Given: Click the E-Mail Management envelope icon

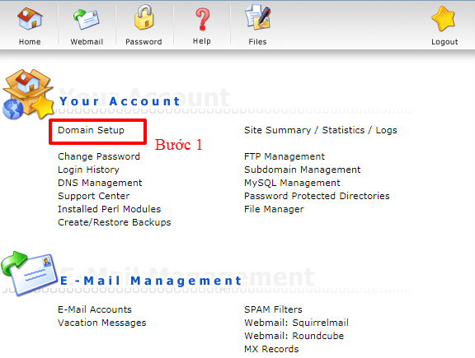Looking at the screenshot, I should coord(29,273).
